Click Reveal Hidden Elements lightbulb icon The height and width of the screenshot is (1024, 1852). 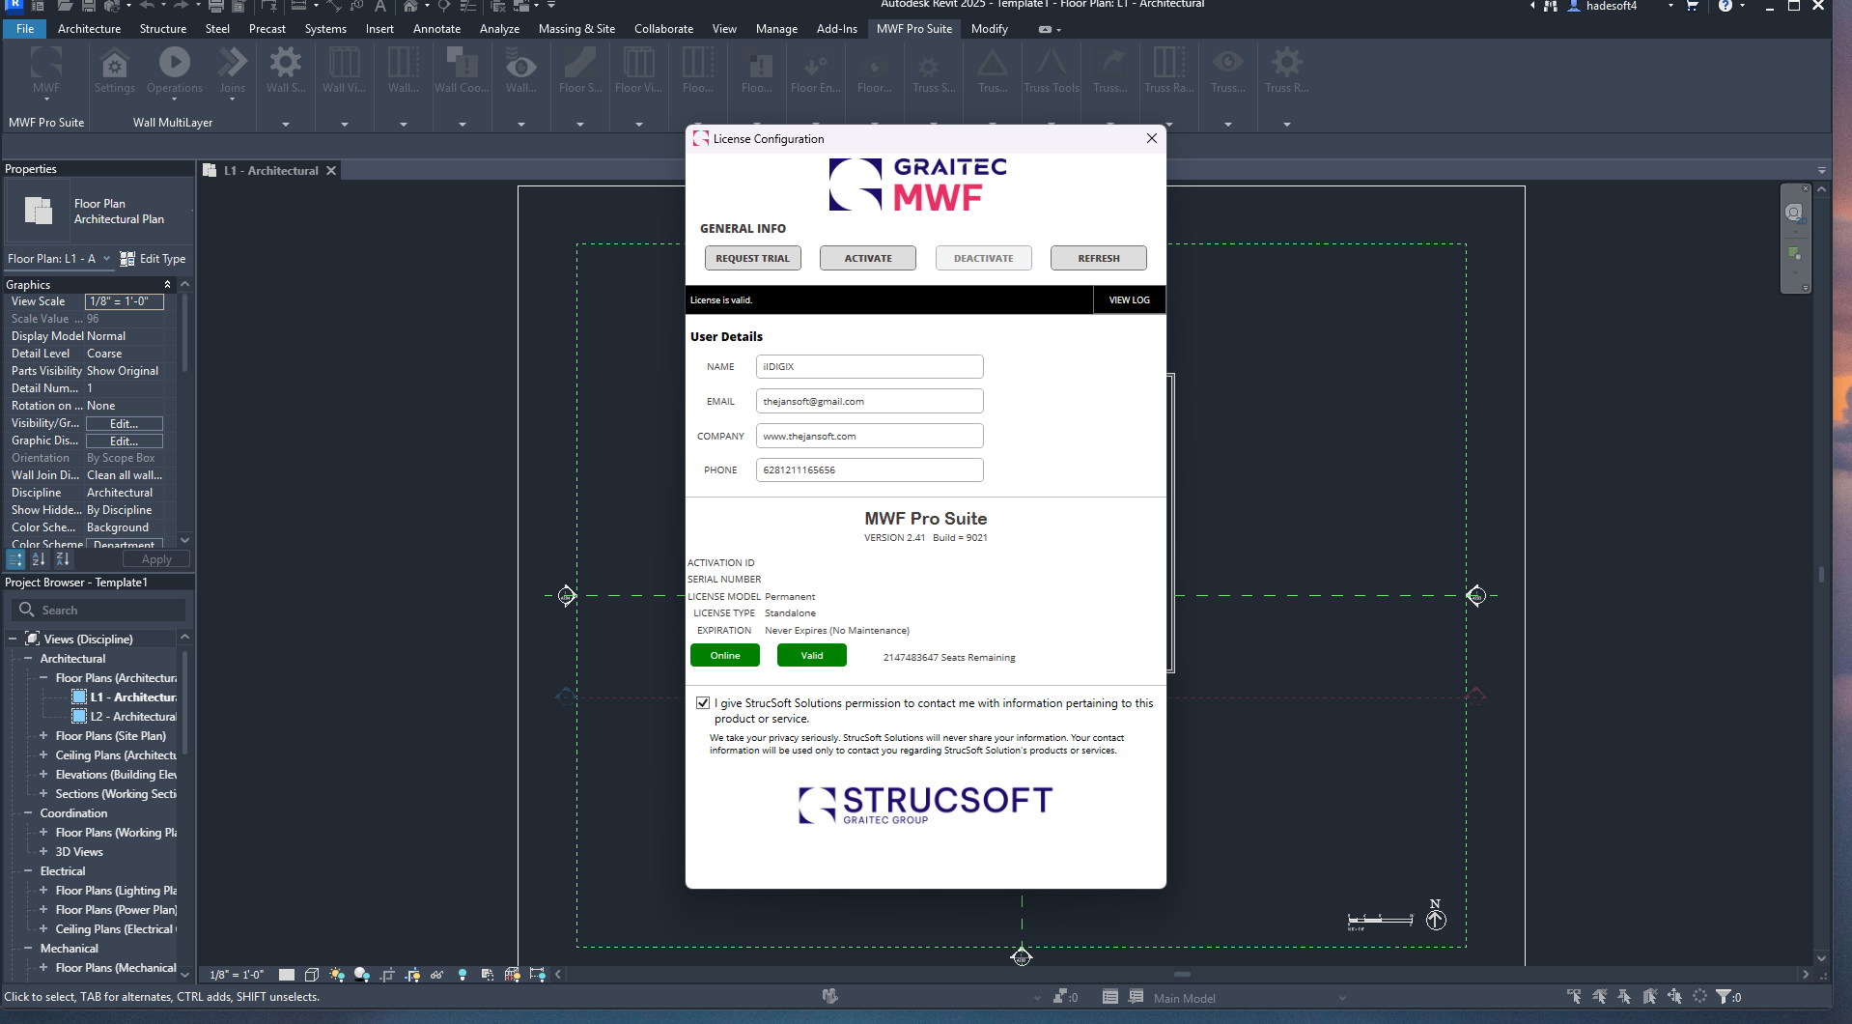point(463,975)
